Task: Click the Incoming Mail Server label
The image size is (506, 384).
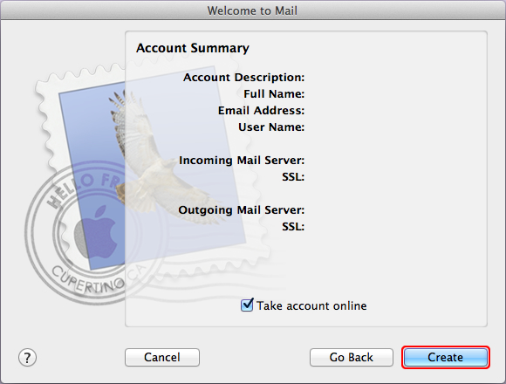Action: (242, 161)
